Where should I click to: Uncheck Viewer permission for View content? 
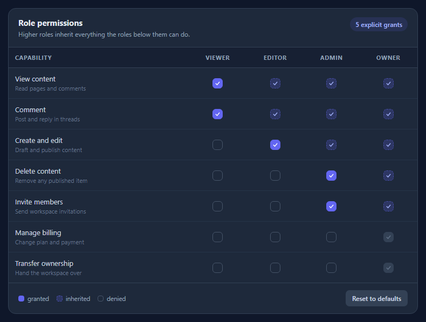coord(217,84)
